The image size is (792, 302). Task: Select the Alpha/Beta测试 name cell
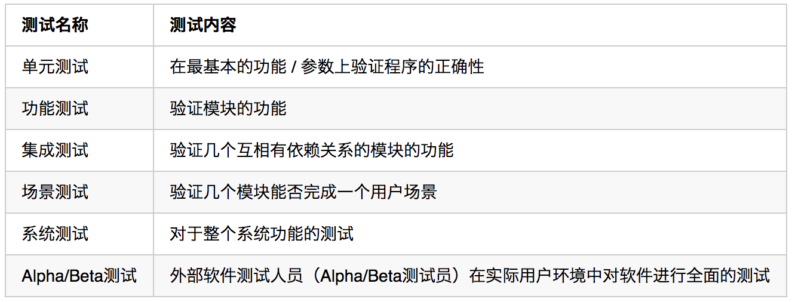click(79, 276)
